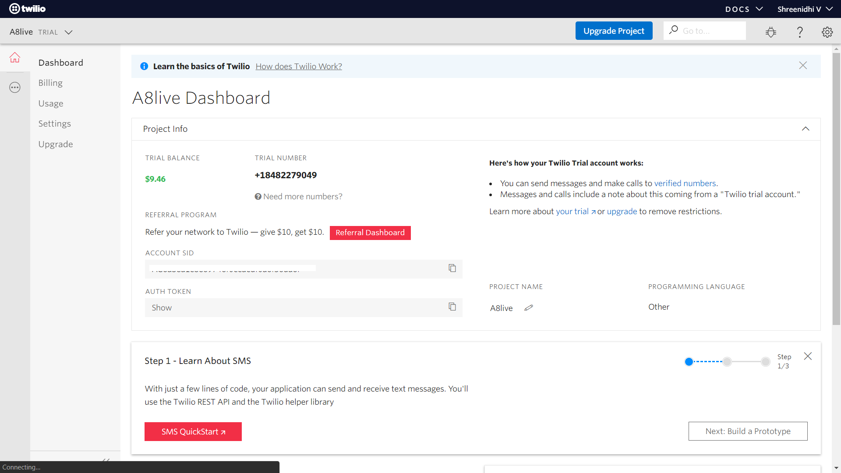Click Upgrade Project button

tap(614, 31)
